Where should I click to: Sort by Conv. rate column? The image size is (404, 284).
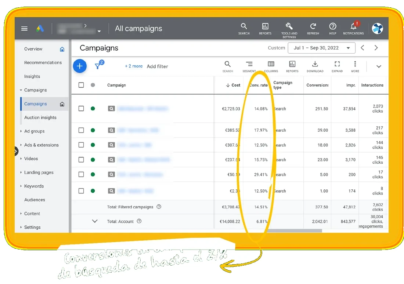(259, 85)
